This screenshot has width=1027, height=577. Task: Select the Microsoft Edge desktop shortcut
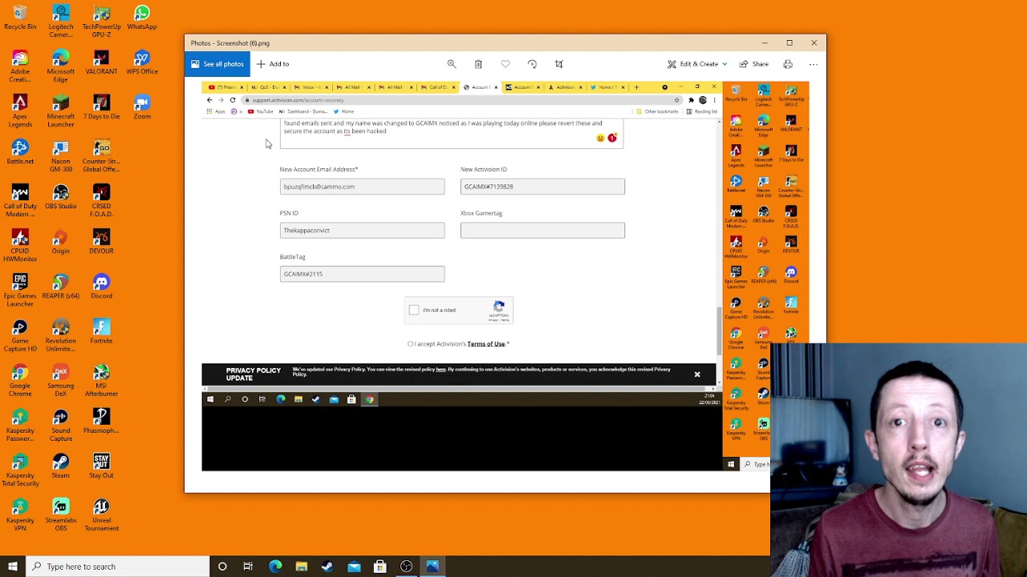pyautogui.click(x=61, y=67)
